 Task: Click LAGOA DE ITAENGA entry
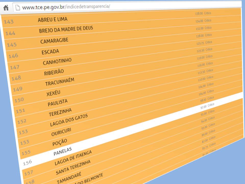tap(73, 158)
